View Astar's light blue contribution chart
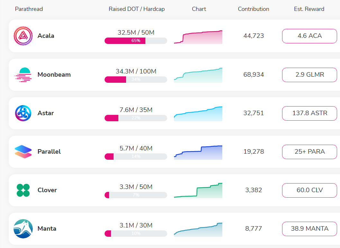 click(x=198, y=114)
